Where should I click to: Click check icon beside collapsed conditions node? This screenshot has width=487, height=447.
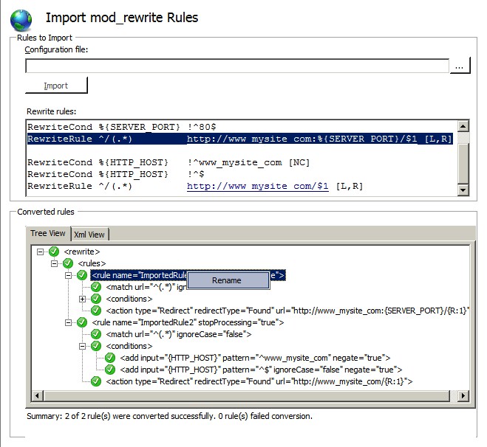96,299
